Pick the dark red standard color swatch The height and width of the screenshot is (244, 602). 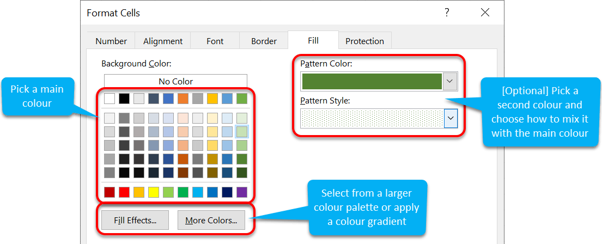[x=110, y=192]
